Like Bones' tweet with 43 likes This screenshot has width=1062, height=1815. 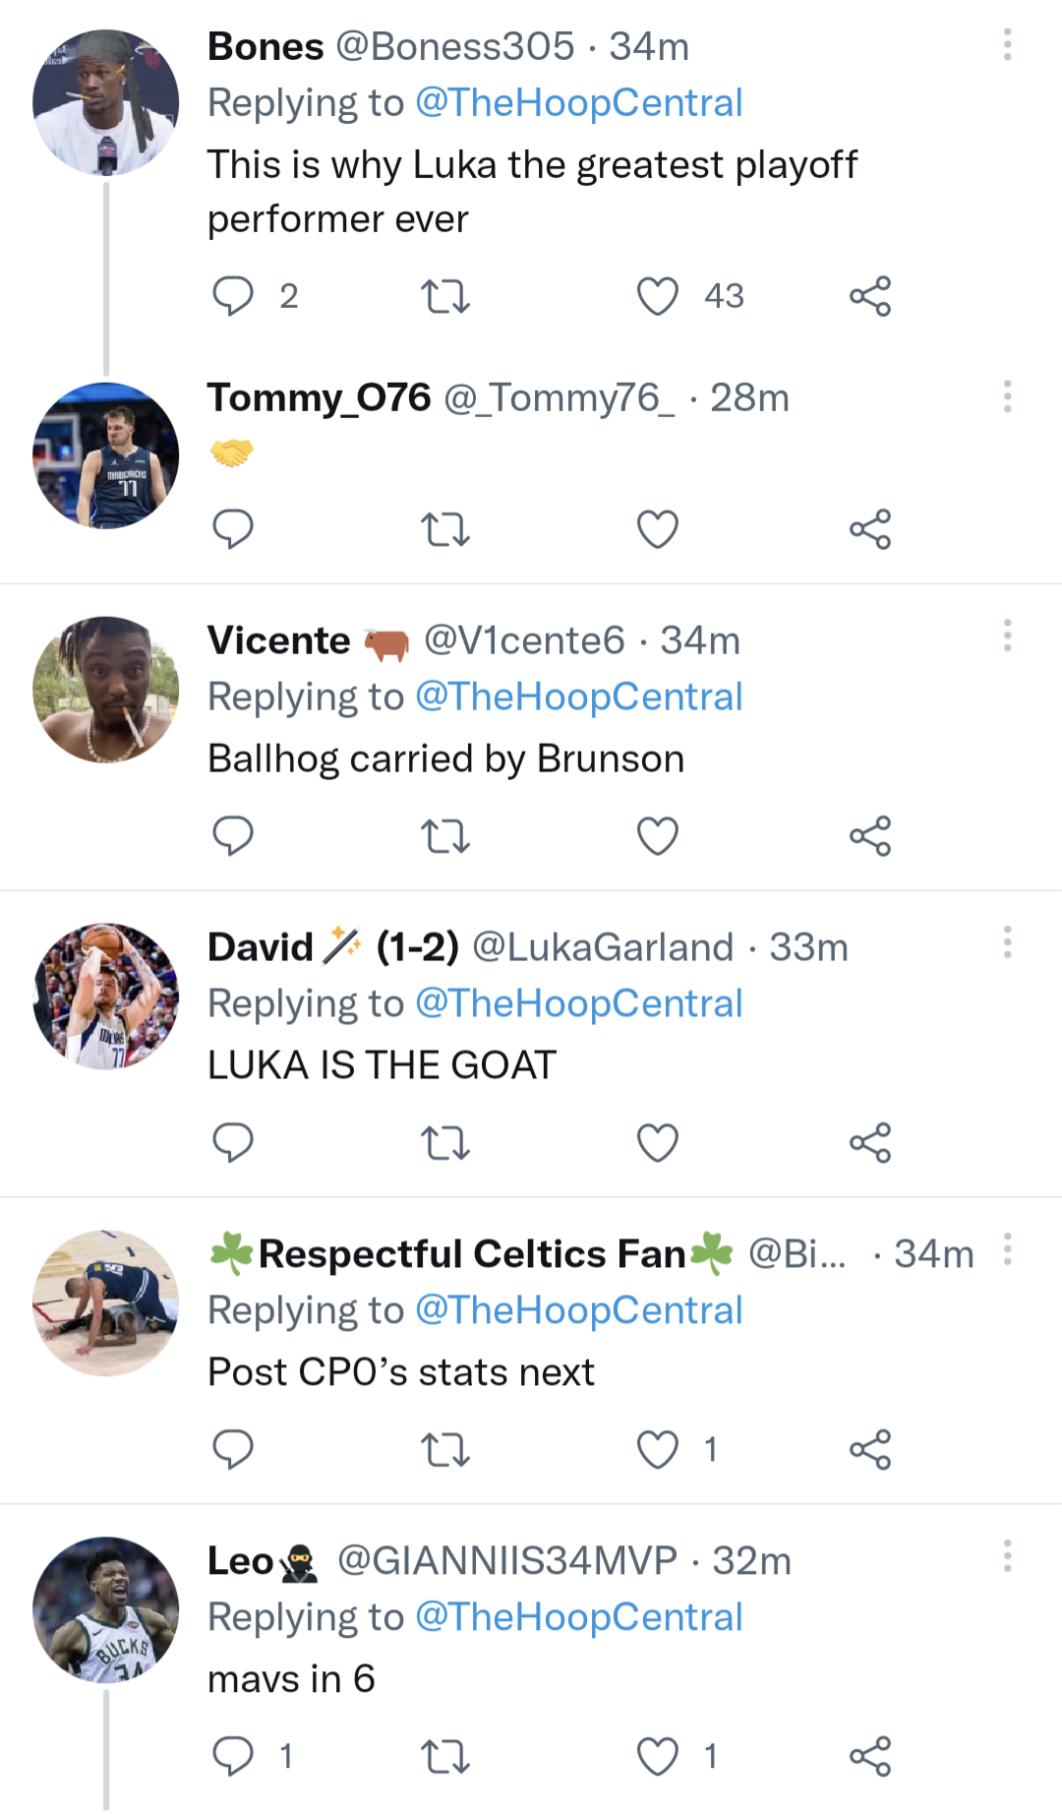click(658, 296)
